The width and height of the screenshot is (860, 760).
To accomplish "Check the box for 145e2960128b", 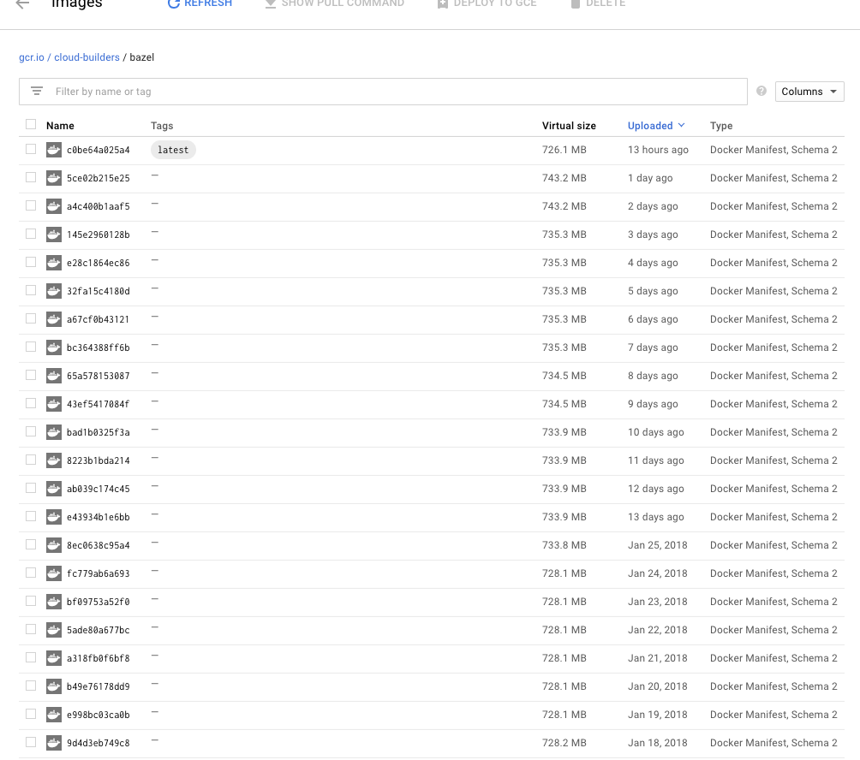I will 31,234.
